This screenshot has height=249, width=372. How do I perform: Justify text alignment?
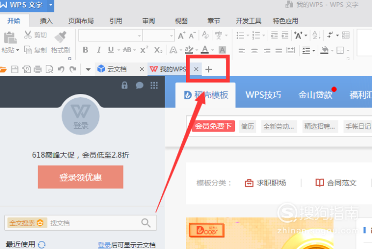[278, 50]
